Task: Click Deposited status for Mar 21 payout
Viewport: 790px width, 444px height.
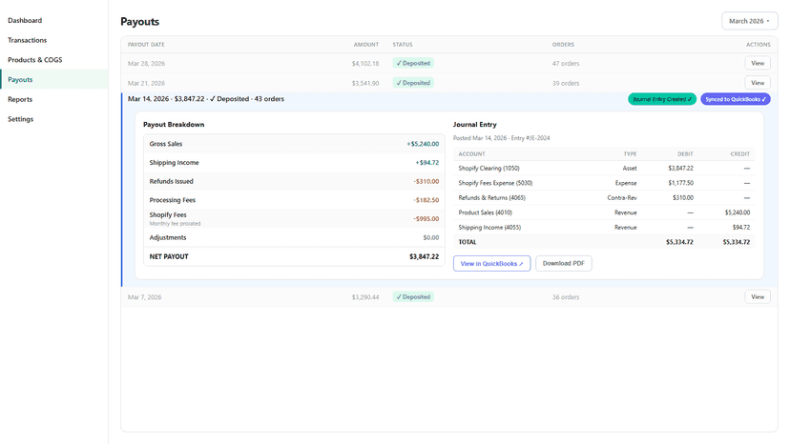Action: [413, 83]
